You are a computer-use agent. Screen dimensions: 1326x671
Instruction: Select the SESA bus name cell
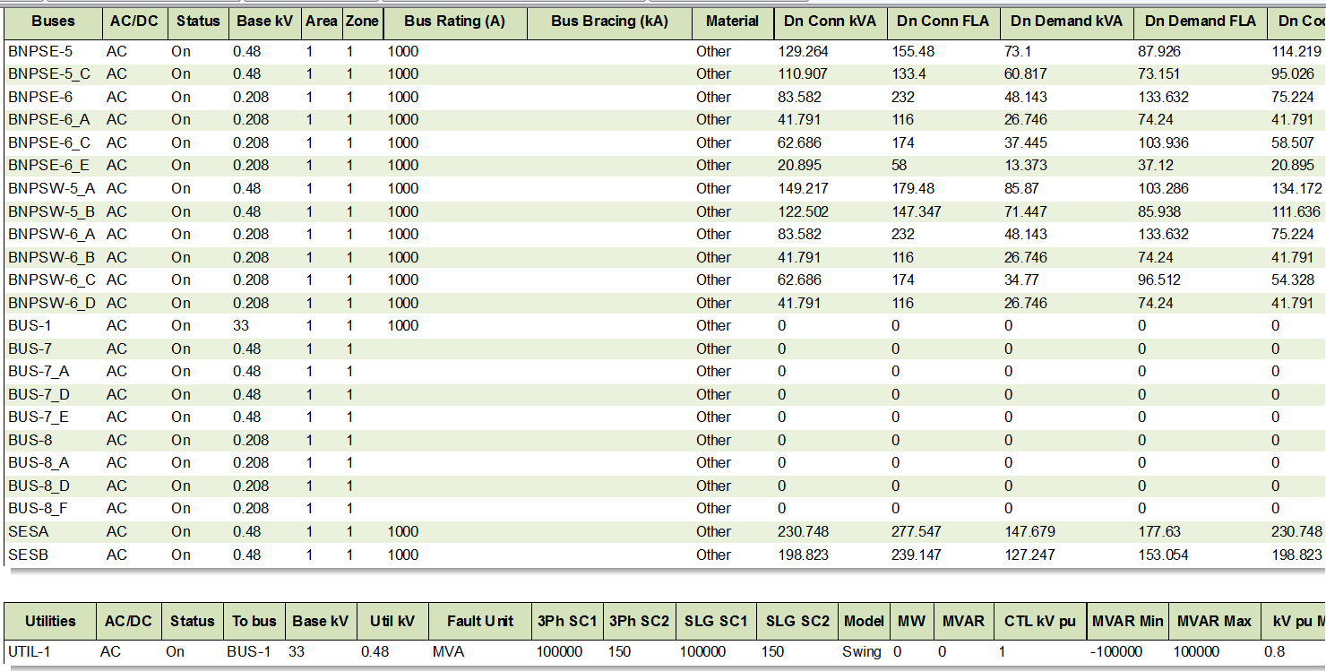pyautogui.click(x=29, y=532)
